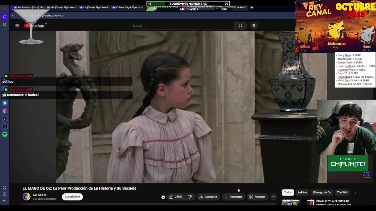Image resolution: width=376 pixels, height=211 pixels.
Task: Click the heart icon in sidebar
Action: 5,188
